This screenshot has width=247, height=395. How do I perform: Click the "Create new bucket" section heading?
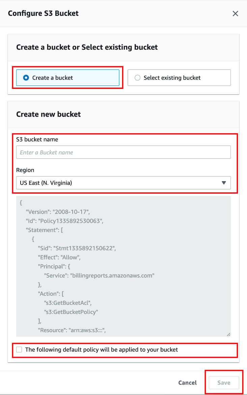click(49, 114)
